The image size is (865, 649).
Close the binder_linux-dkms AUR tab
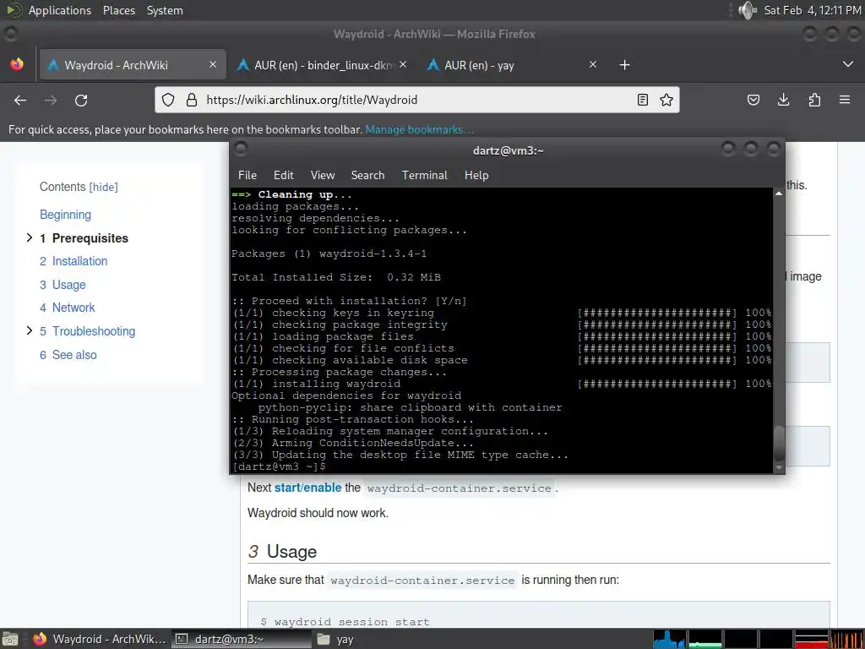pos(403,64)
